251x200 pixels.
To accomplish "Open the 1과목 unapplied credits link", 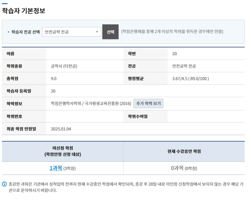I will click(x=56, y=168).
